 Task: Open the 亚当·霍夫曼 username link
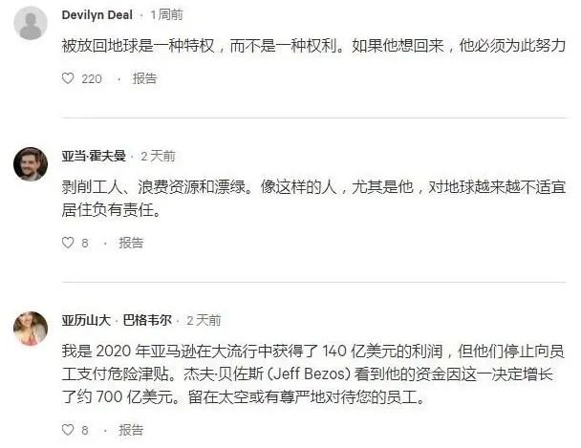click(x=94, y=157)
